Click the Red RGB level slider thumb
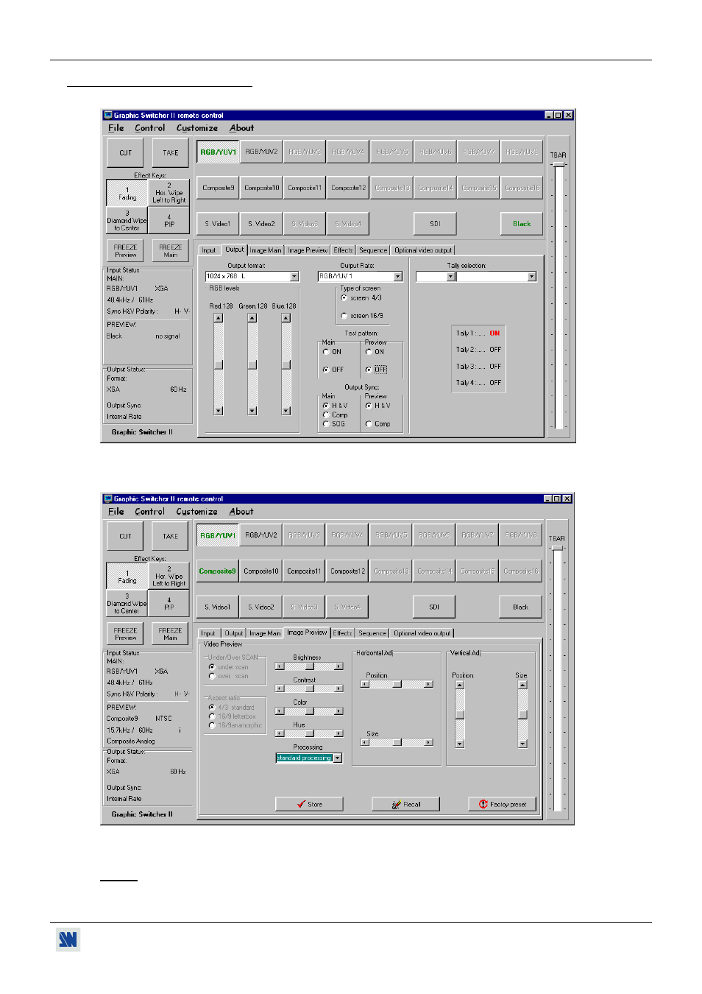Viewport: 702px width, 994px height. coord(219,364)
